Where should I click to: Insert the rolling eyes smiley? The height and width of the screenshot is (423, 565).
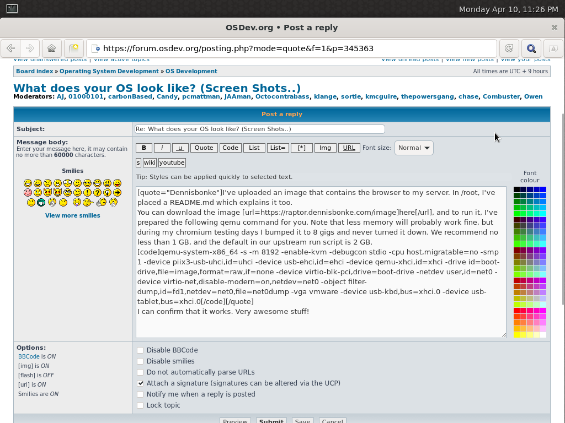67,192
